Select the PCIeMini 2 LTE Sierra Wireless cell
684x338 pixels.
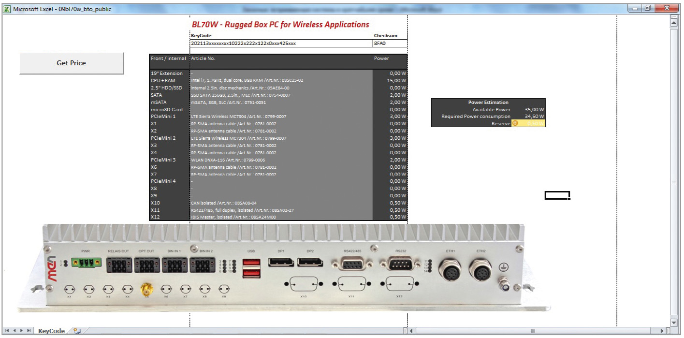coord(281,138)
